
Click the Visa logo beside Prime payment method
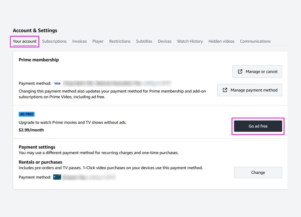click(x=57, y=83)
